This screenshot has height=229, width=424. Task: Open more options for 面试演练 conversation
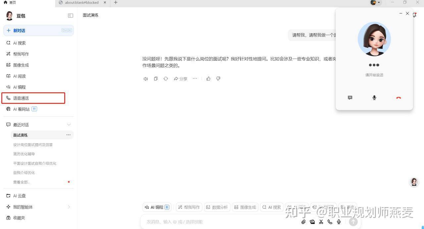(x=68, y=135)
